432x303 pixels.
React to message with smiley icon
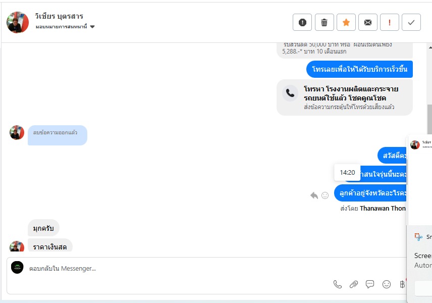(x=325, y=195)
